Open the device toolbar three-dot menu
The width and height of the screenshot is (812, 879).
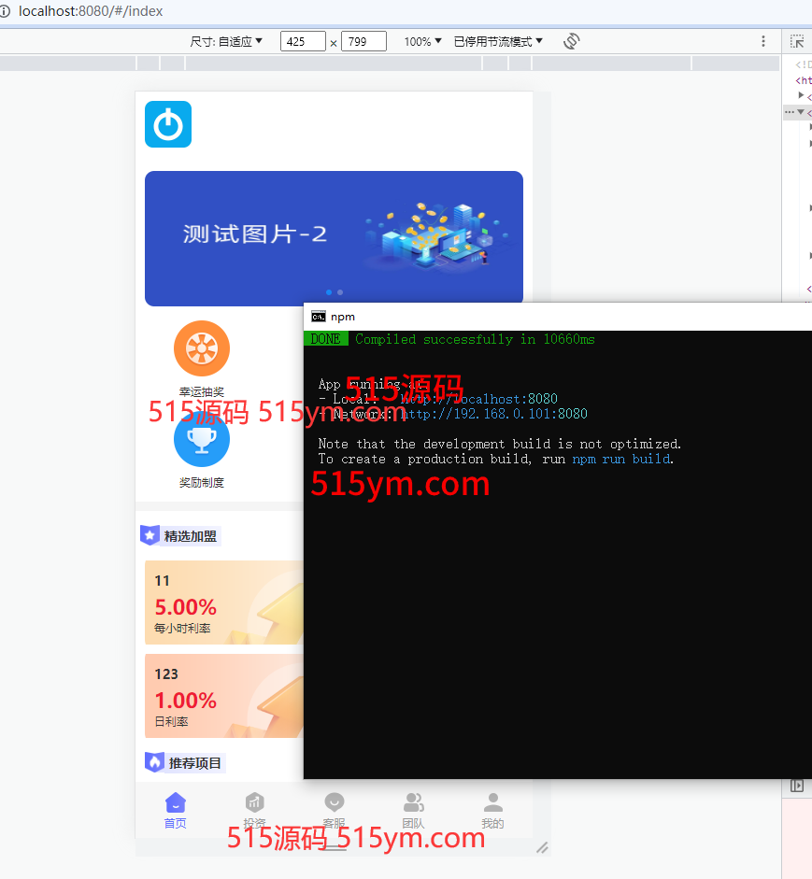tap(763, 41)
